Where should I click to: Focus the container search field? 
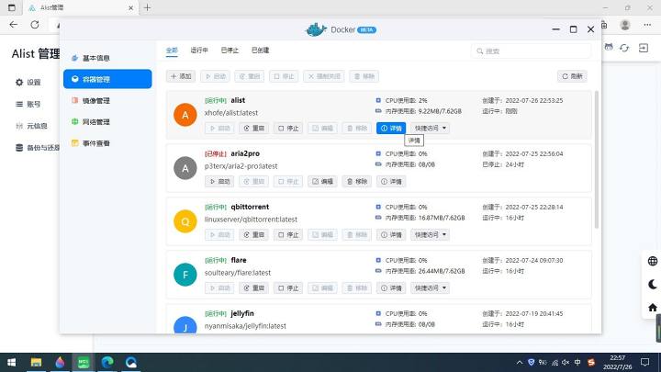532,51
